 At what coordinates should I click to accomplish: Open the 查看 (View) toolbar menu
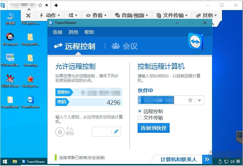coord(96,15)
